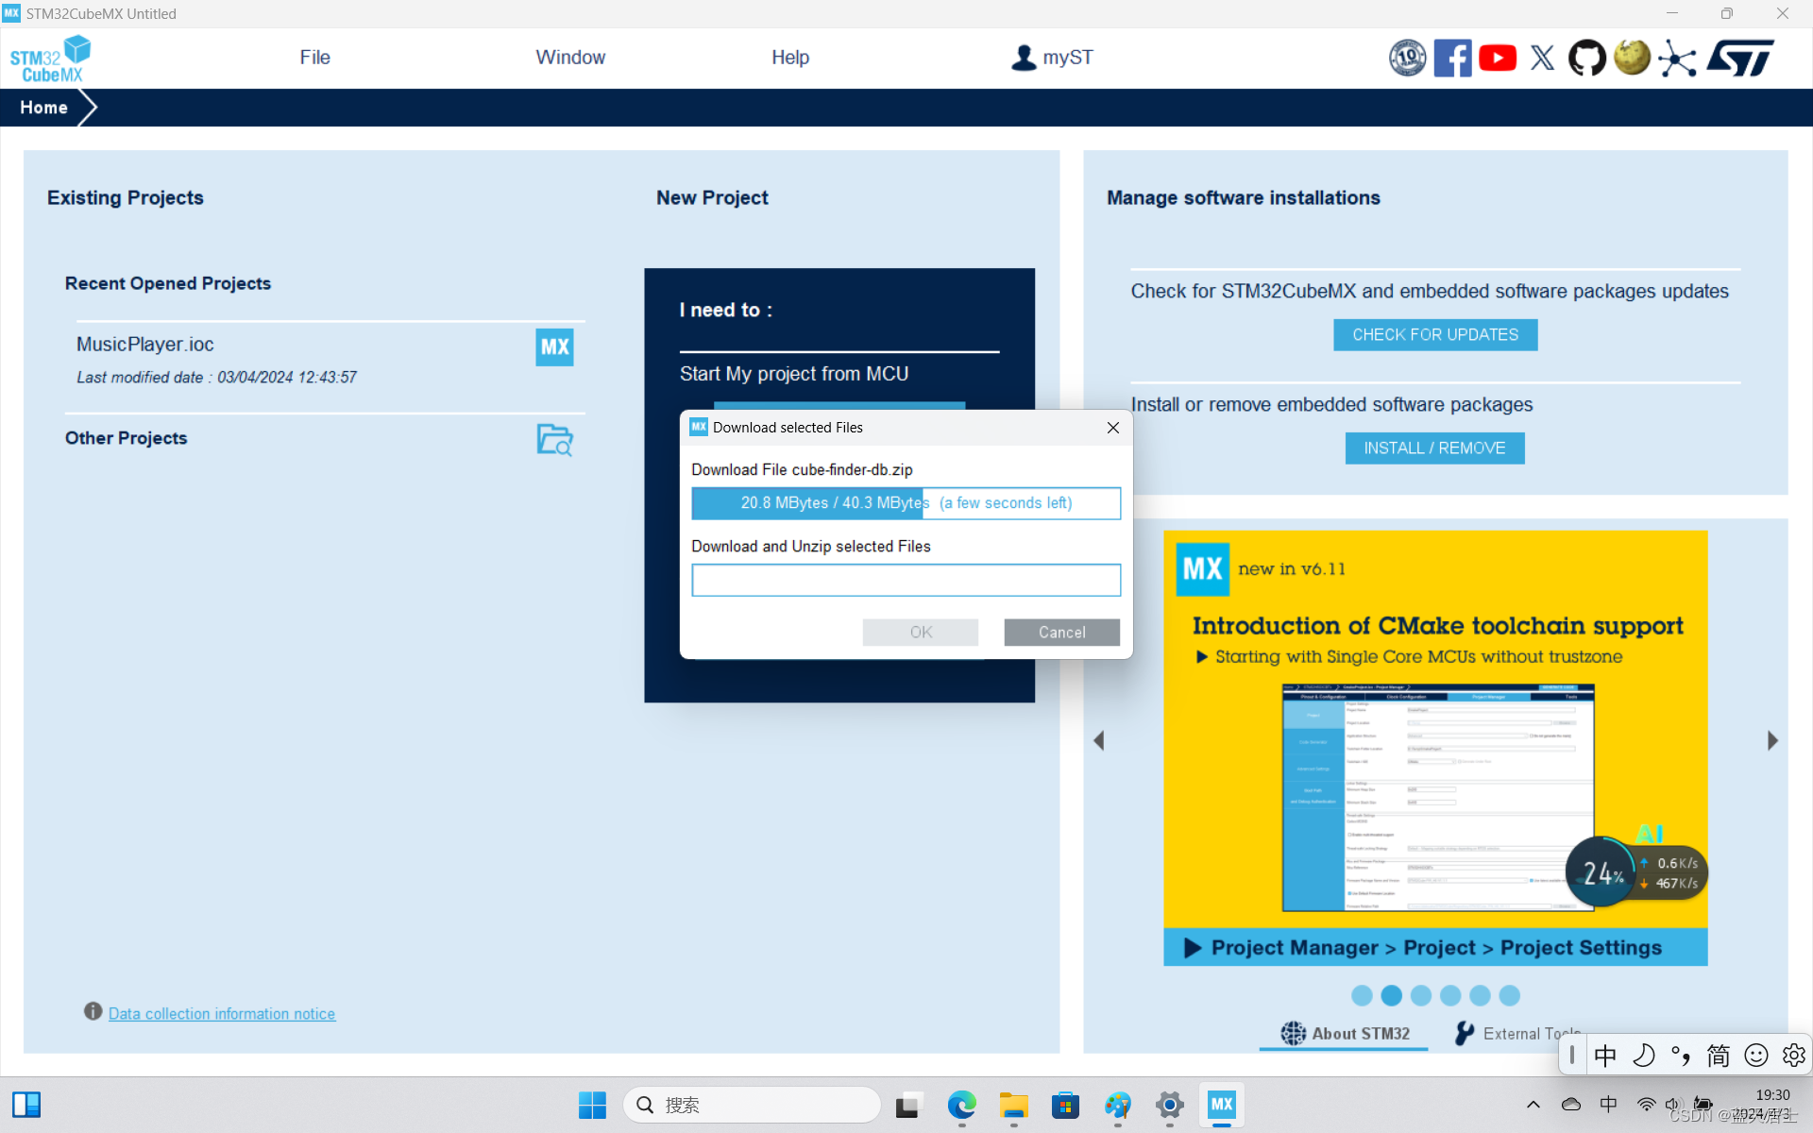Screen dimensions: 1813x1133
Task: Click the ST community network icon
Action: point(1678,58)
